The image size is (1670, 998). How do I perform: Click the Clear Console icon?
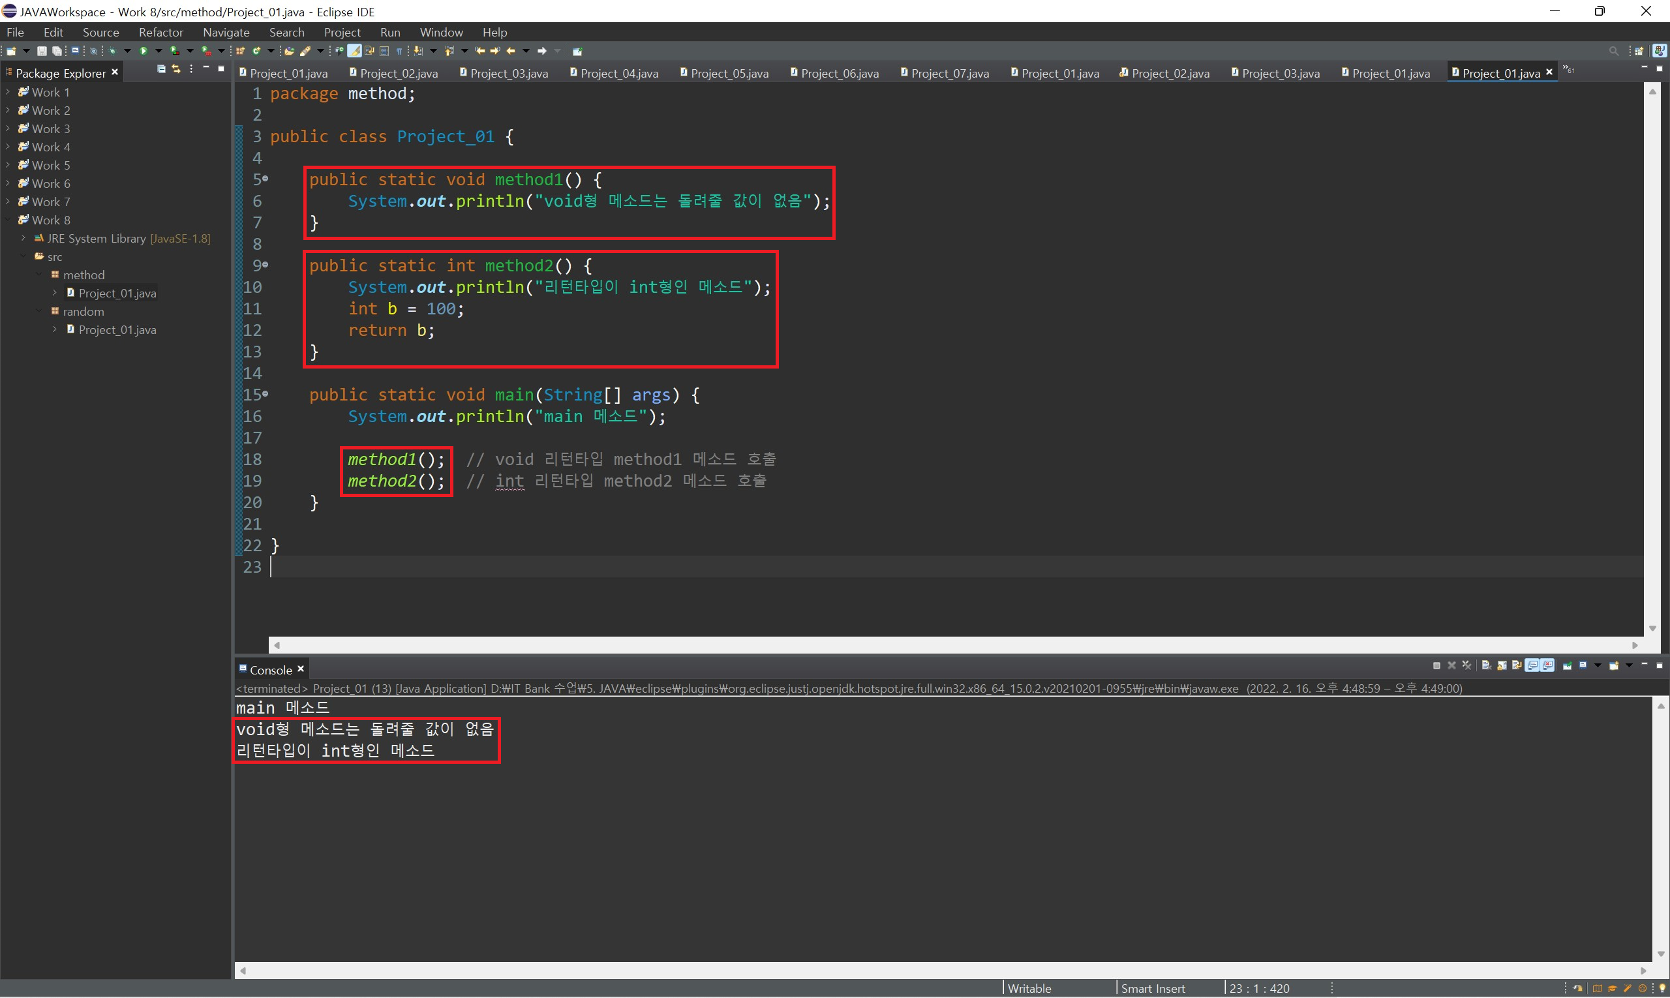[x=1487, y=666]
